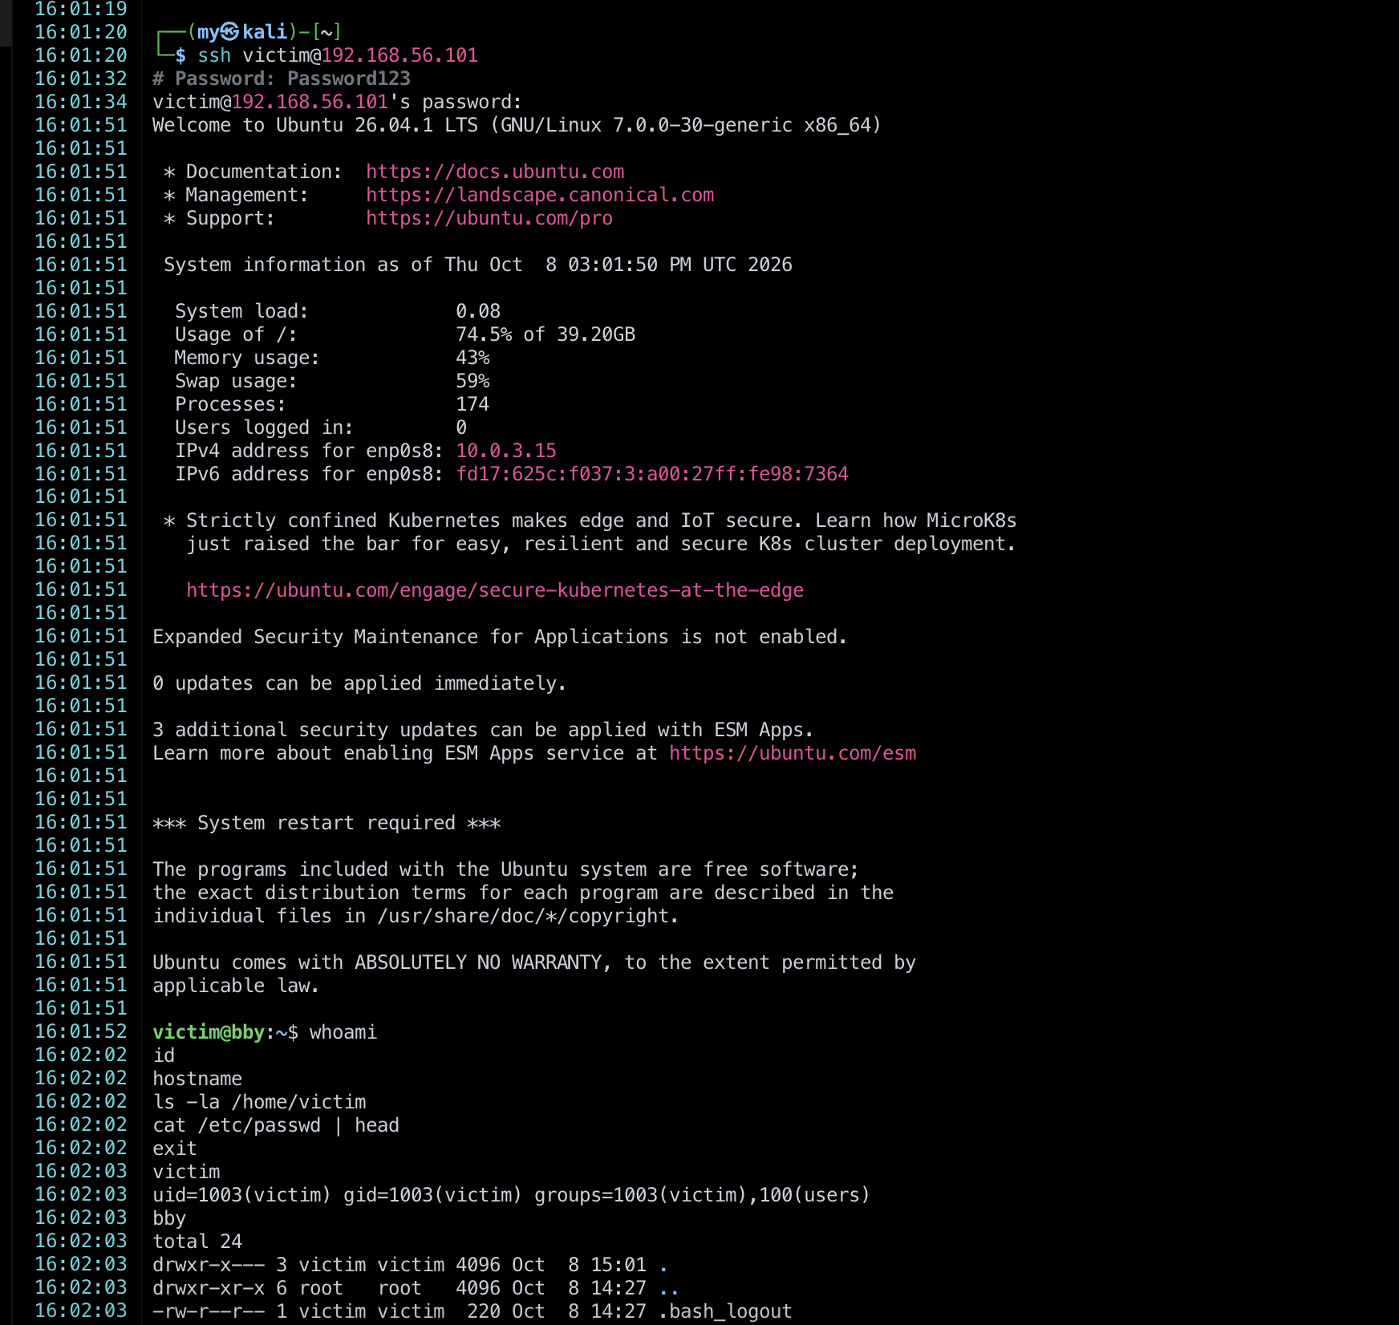
Task: Select the IPv6 address fd17:625c:f037:3:a00:27ff:fe98:7364
Action: point(652,474)
